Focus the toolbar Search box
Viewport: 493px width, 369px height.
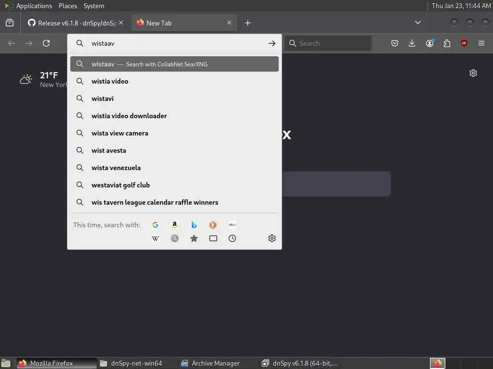tap(327, 43)
